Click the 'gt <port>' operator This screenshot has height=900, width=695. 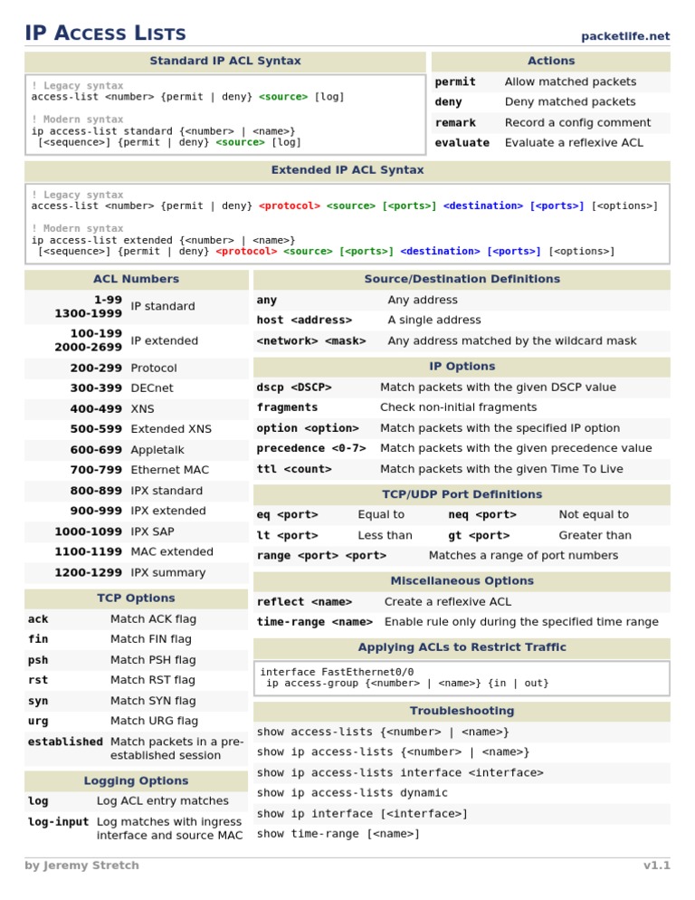coord(479,535)
